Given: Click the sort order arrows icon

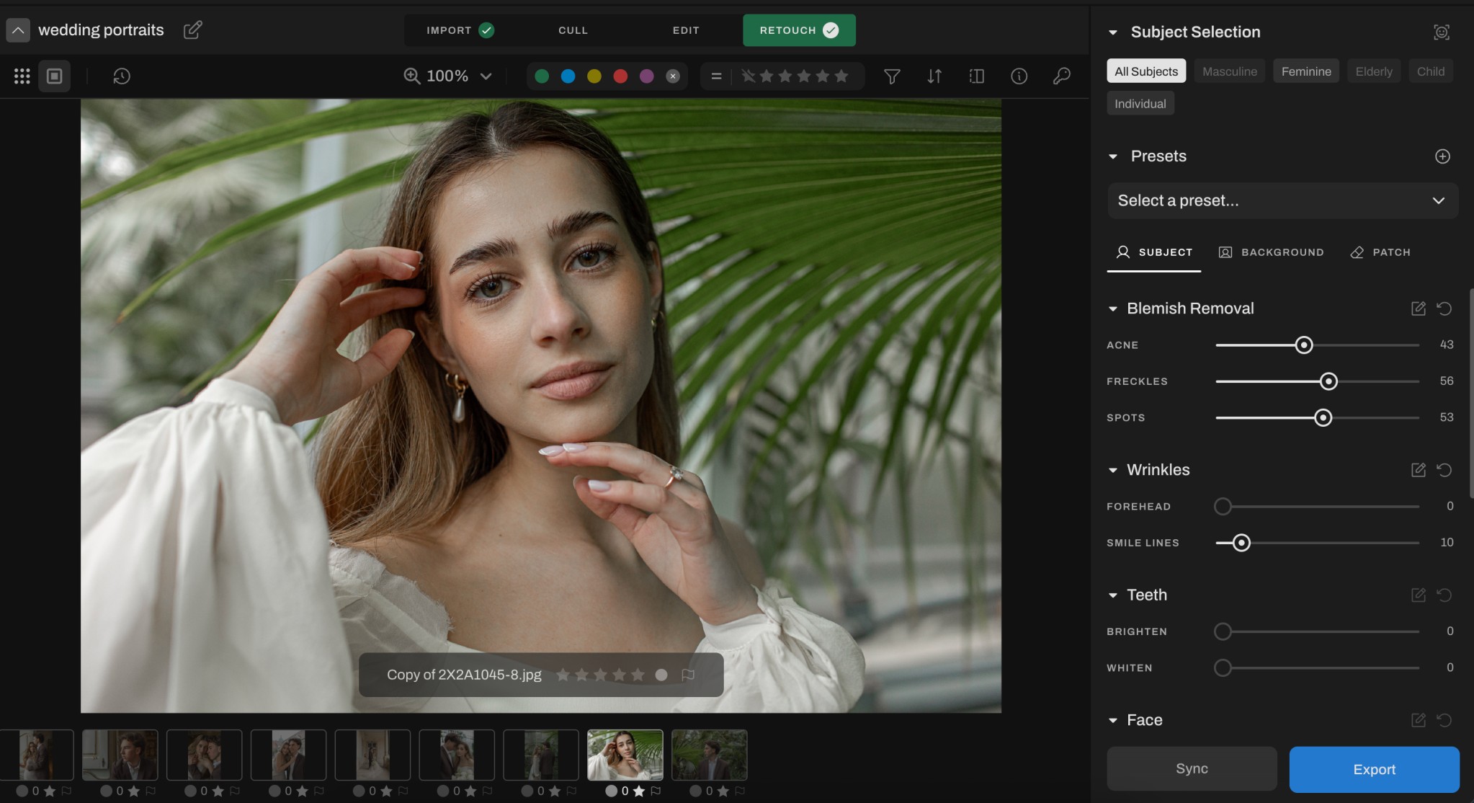Looking at the screenshot, I should [x=934, y=76].
